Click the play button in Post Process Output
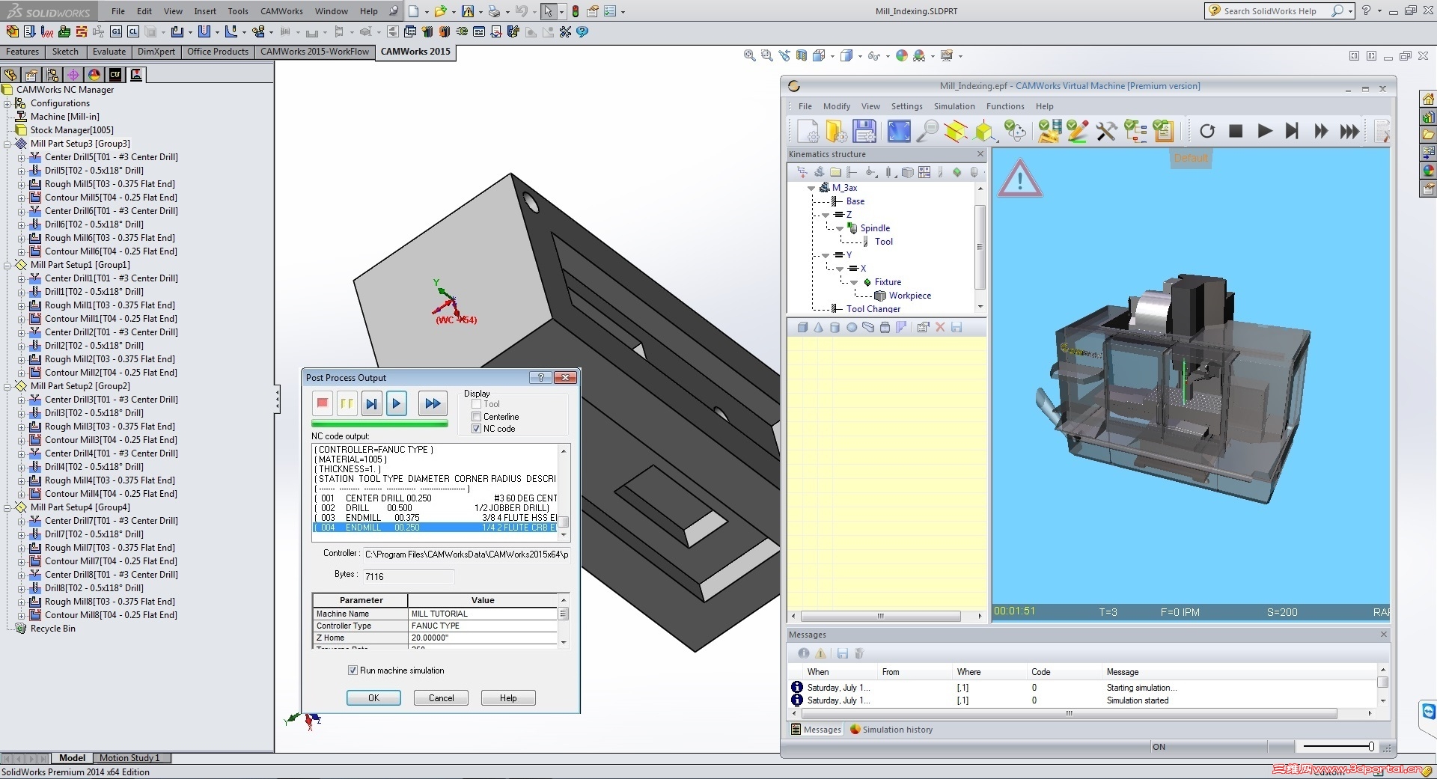This screenshot has height=779, width=1437. pos(397,403)
